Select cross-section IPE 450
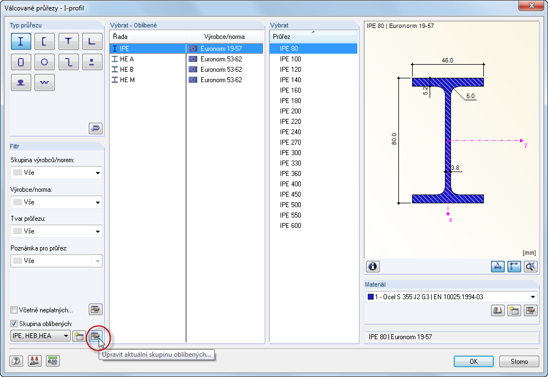 (313, 195)
